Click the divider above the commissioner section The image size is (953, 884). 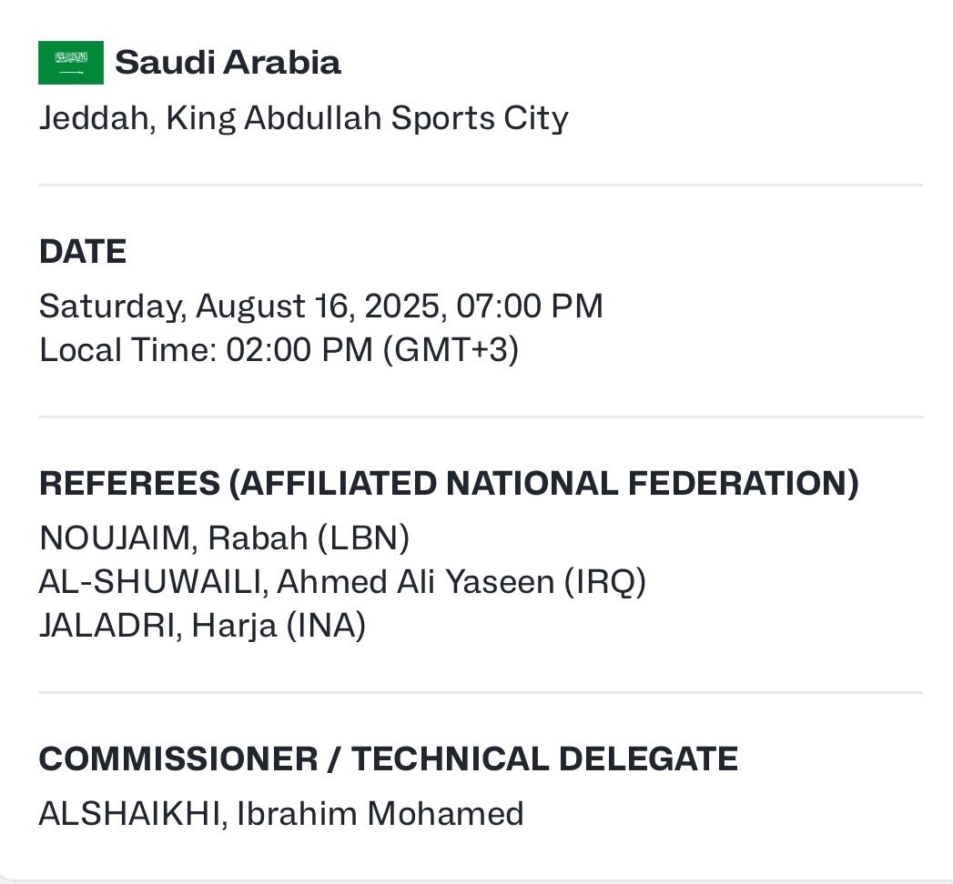pos(481,692)
